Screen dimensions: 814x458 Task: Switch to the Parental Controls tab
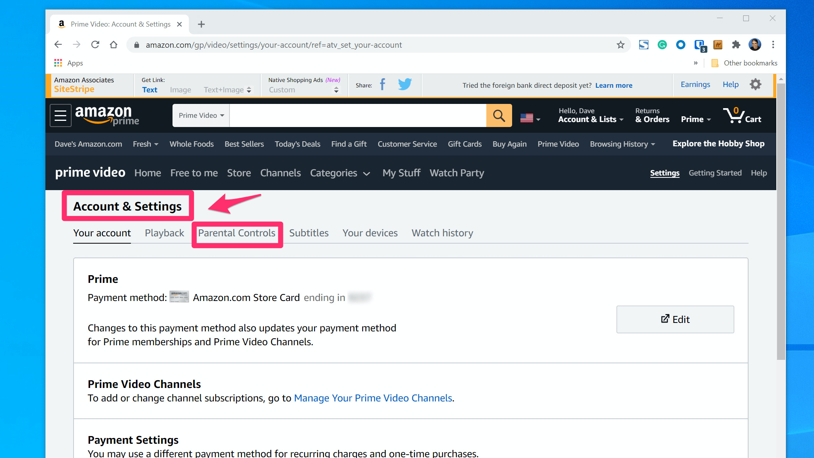(x=237, y=233)
